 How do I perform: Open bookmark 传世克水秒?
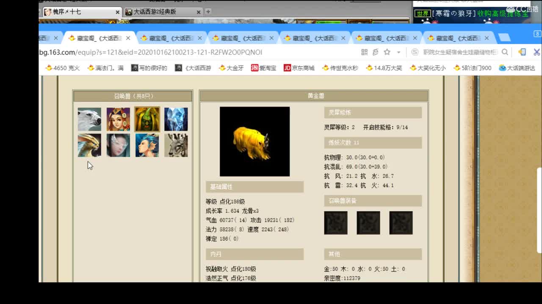340,68
